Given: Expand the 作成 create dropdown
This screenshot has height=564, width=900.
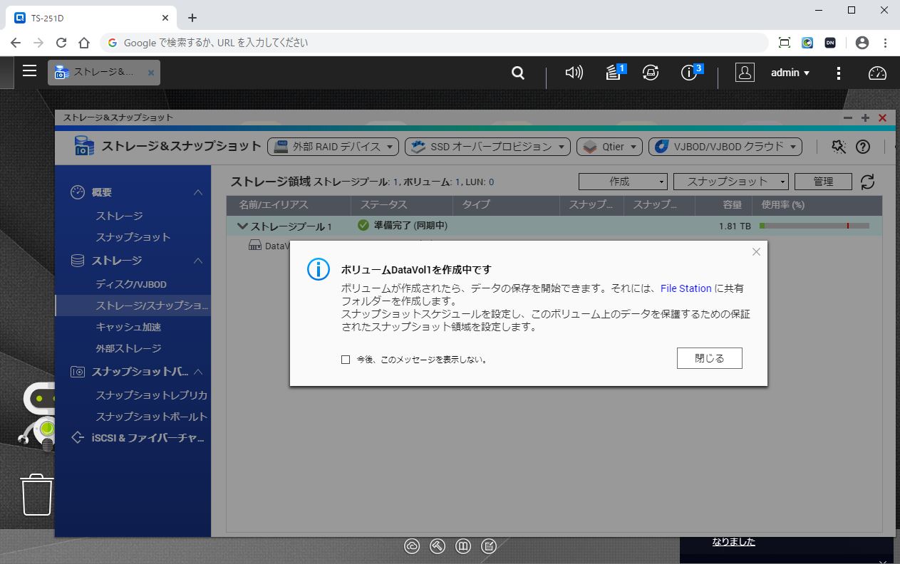Looking at the screenshot, I should (x=623, y=182).
